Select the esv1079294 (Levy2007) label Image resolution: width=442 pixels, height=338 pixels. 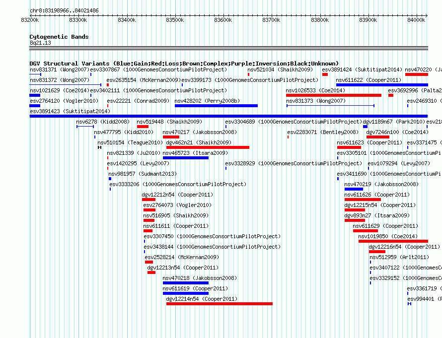399,163
